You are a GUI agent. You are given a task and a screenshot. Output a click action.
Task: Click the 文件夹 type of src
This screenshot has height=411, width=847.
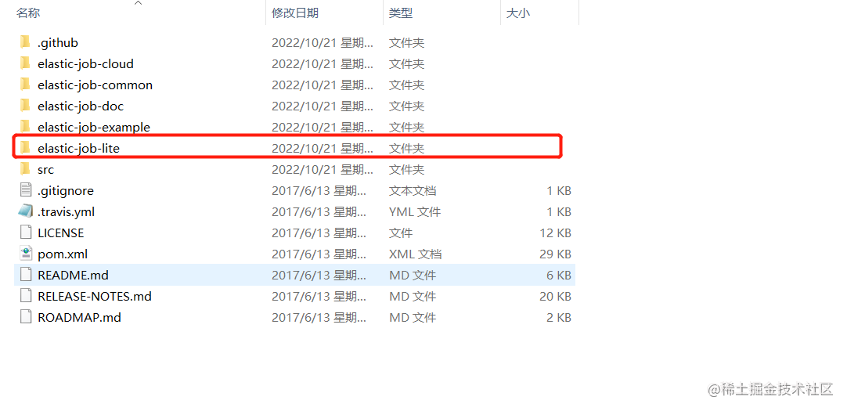[x=407, y=170]
